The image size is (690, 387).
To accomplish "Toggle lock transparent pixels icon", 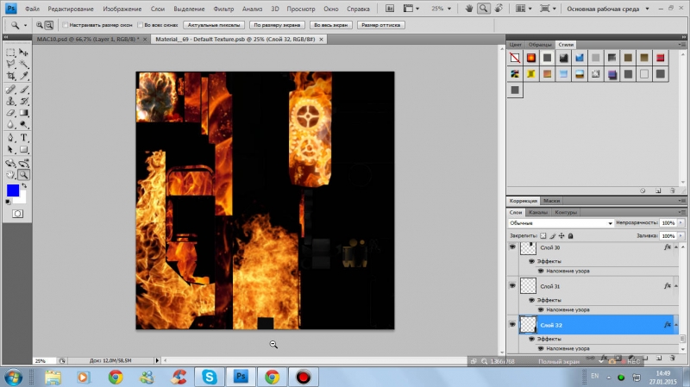I will pos(543,235).
